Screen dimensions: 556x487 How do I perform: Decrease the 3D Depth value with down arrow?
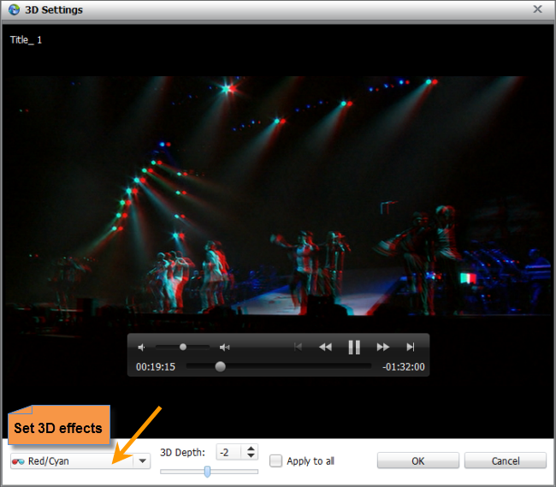(251, 455)
